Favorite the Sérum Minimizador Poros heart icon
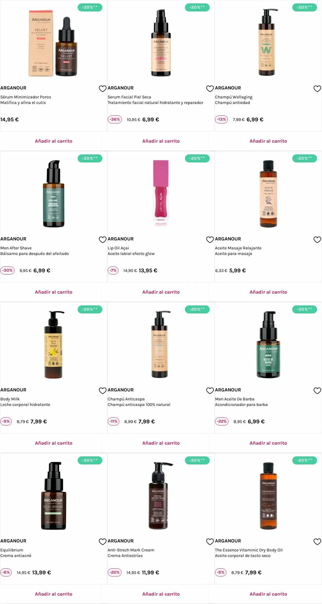This screenshot has height=604, width=322. 103,89
